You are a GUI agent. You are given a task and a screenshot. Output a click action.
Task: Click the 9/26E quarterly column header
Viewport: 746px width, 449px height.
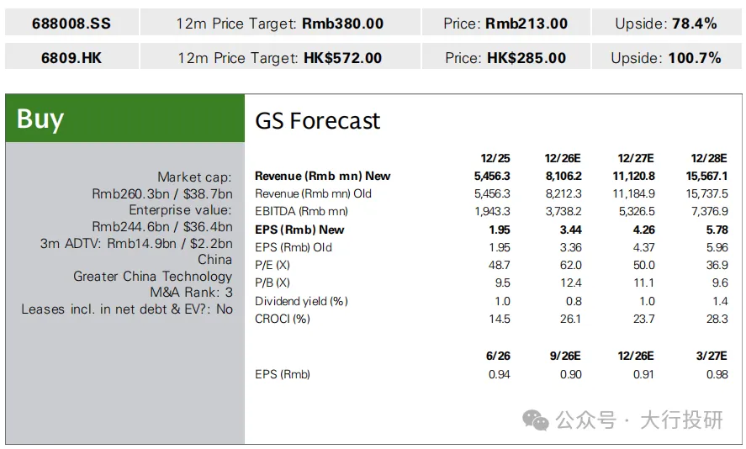point(565,356)
